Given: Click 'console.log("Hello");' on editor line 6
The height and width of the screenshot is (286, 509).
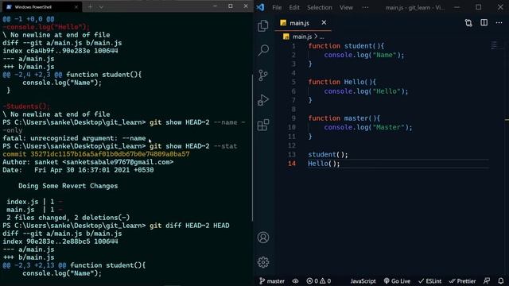Looking at the screenshot, I should pyautogui.click(x=366, y=91).
